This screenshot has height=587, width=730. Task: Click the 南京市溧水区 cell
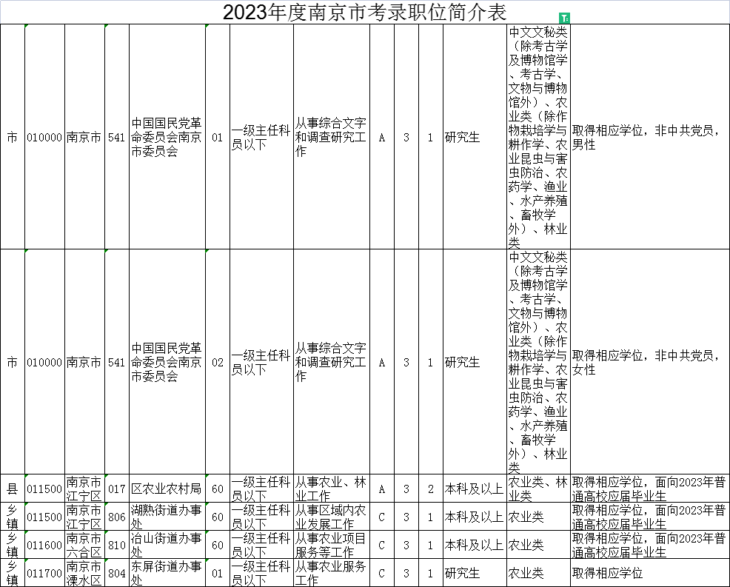pos(84,573)
